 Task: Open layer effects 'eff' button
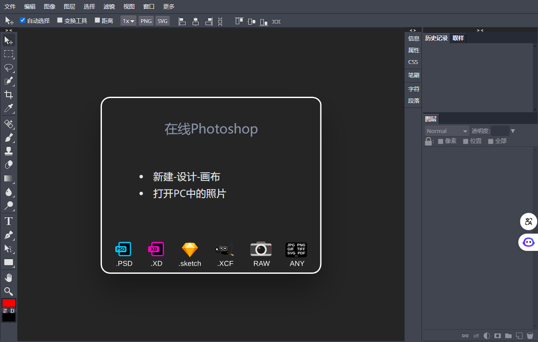(x=476, y=336)
